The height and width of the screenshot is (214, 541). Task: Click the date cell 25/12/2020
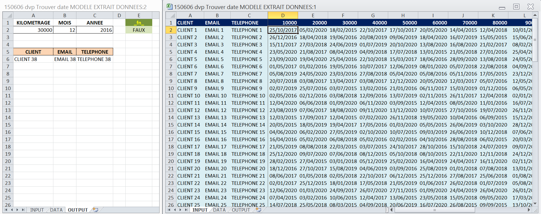[x=283, y=154]
